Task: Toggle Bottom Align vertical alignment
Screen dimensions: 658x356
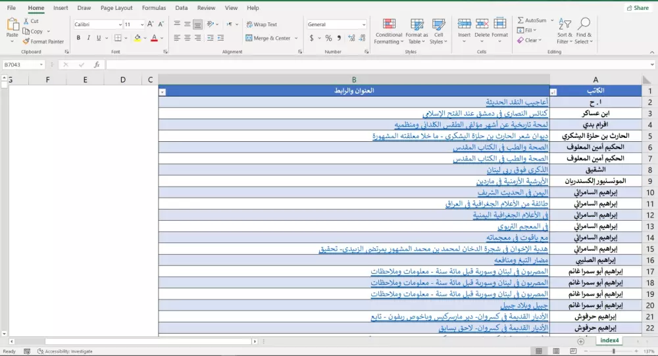Action: point(197,24)
